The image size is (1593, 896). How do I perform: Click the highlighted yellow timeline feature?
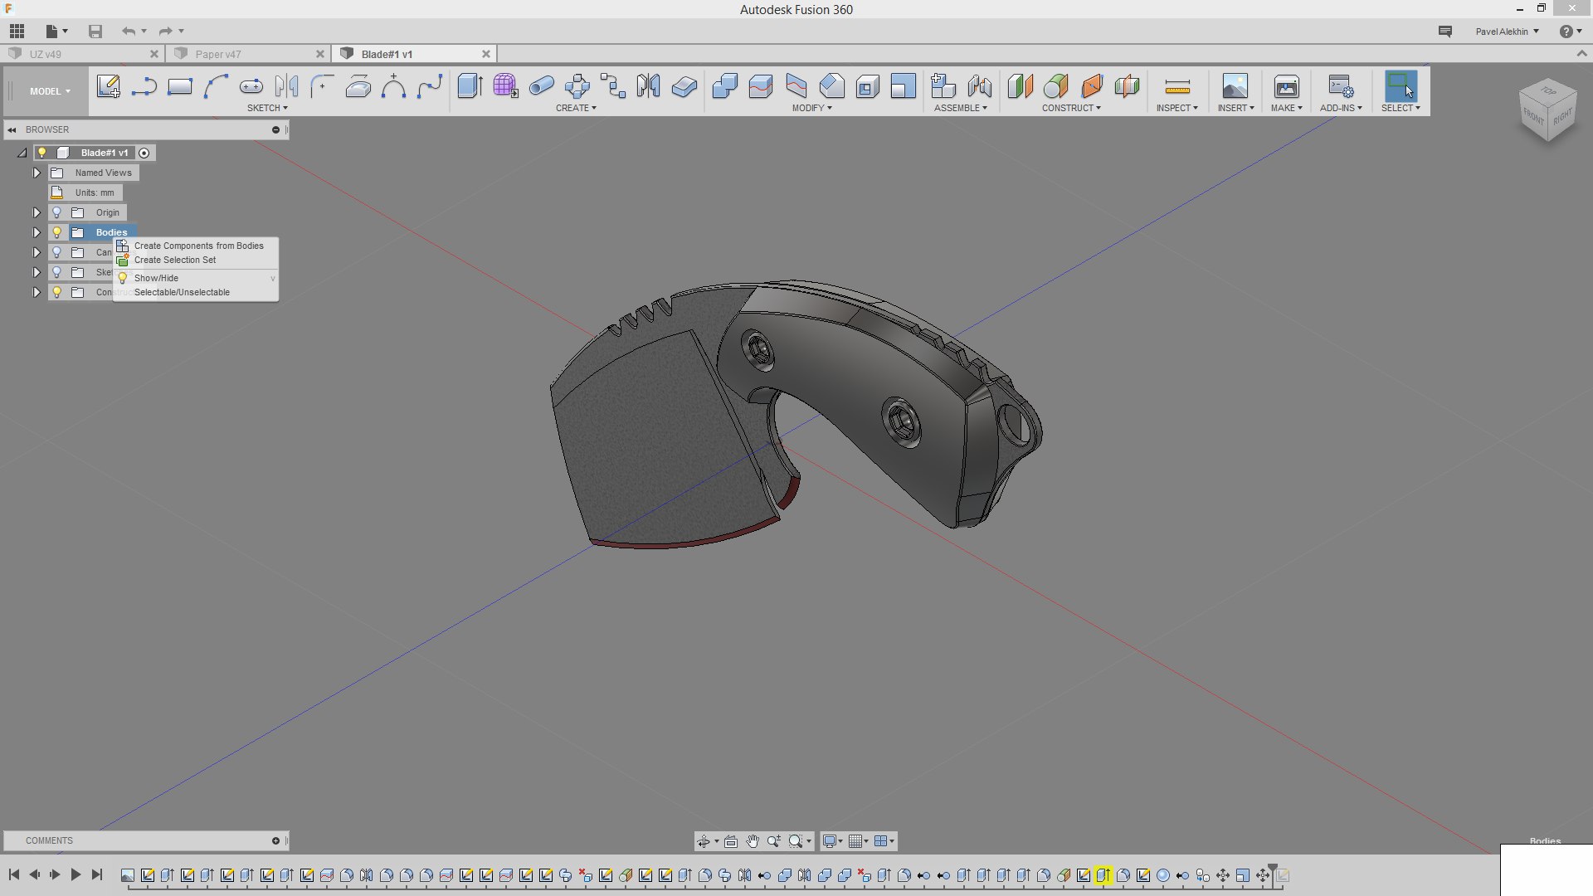click(1103, 875)
